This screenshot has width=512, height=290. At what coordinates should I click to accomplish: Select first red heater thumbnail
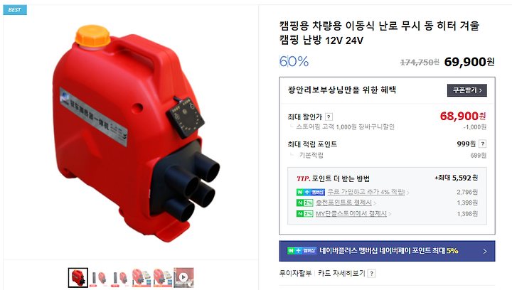click(78, 278)
